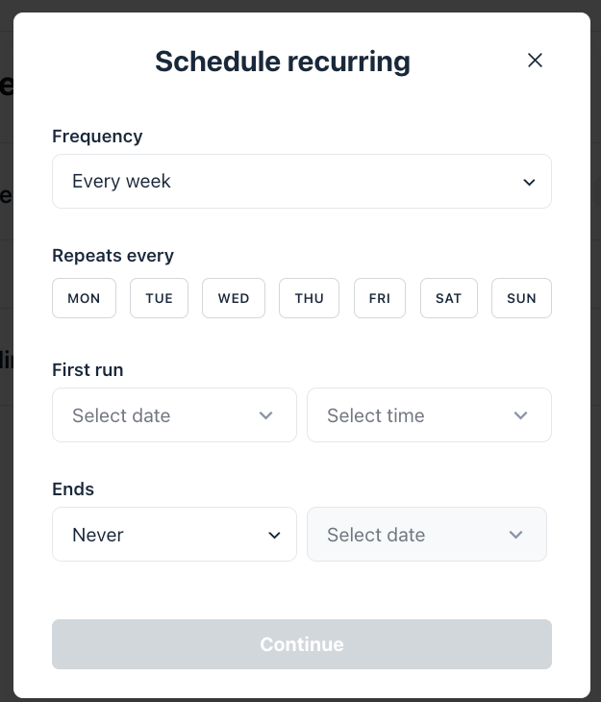Enable THU in Repeats every
Screen dimensions: 601x702
[310, 298]
